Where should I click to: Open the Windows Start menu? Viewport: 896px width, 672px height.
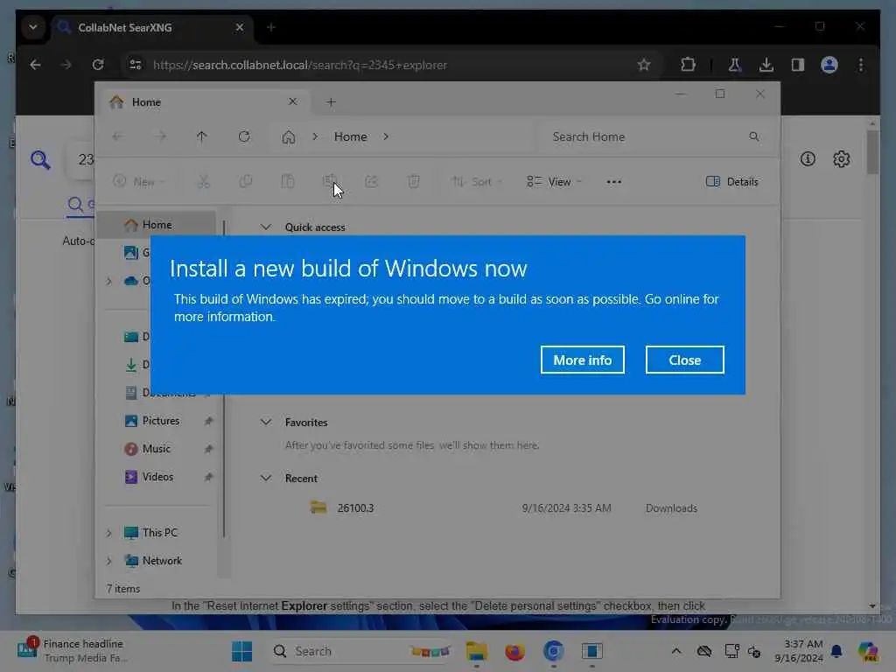coord(242,651)
